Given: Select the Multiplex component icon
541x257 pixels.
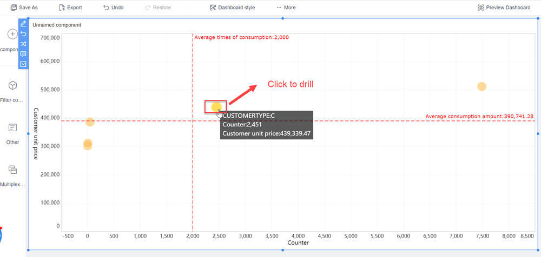Looking at the screenshot, I should click(12, 170).
